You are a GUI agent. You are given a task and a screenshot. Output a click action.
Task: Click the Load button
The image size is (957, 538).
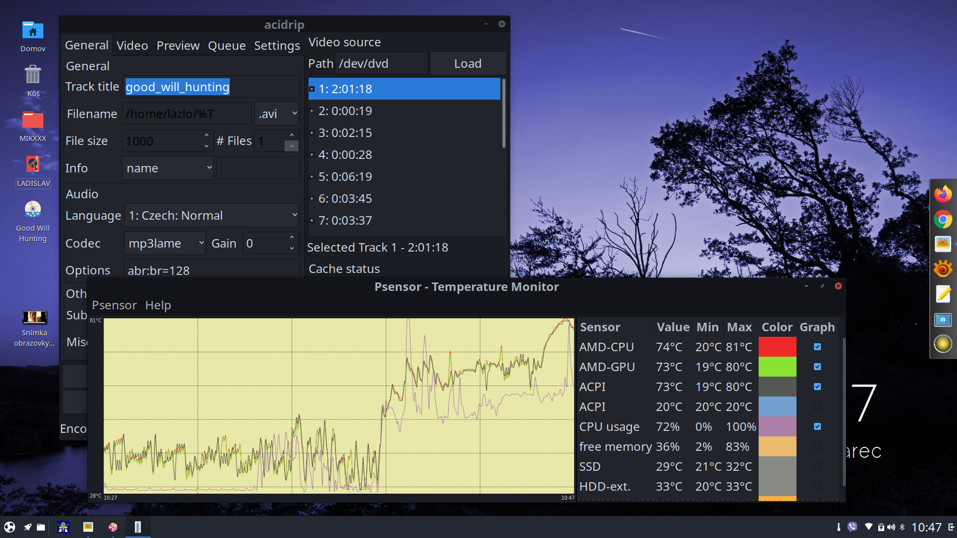(468, 64)
